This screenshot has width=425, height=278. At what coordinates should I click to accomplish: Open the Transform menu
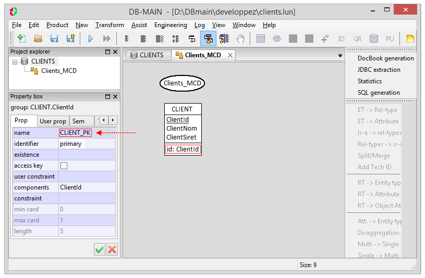point(110,25)
